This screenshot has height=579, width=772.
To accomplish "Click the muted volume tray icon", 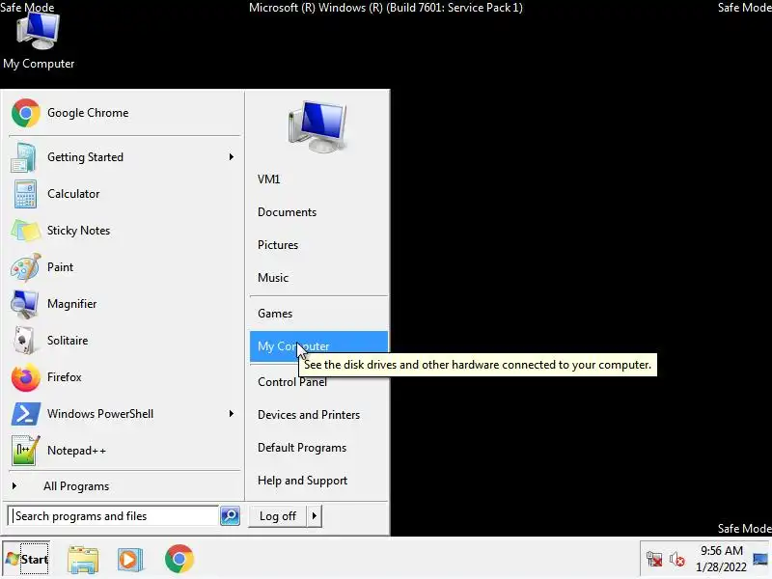I will coord(677,560).
